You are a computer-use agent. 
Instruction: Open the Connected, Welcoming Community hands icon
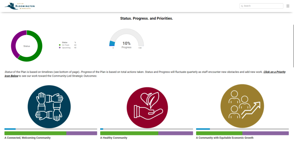(49, 107)
